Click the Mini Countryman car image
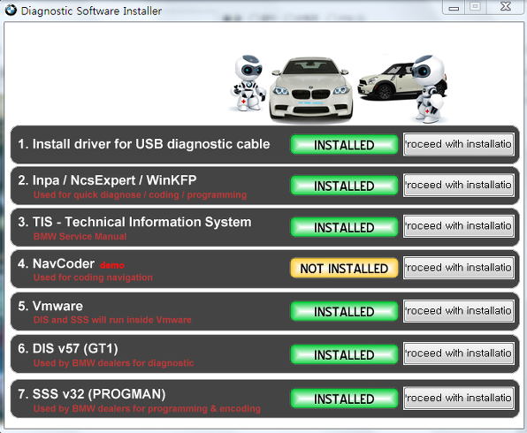The width and height of the screenshot is (527, 433). (390, 82)
